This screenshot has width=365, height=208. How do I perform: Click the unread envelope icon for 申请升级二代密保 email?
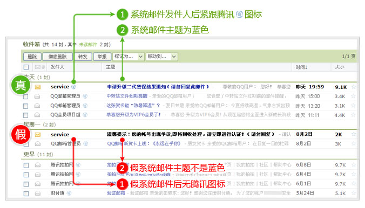click(x=38, y=87)
